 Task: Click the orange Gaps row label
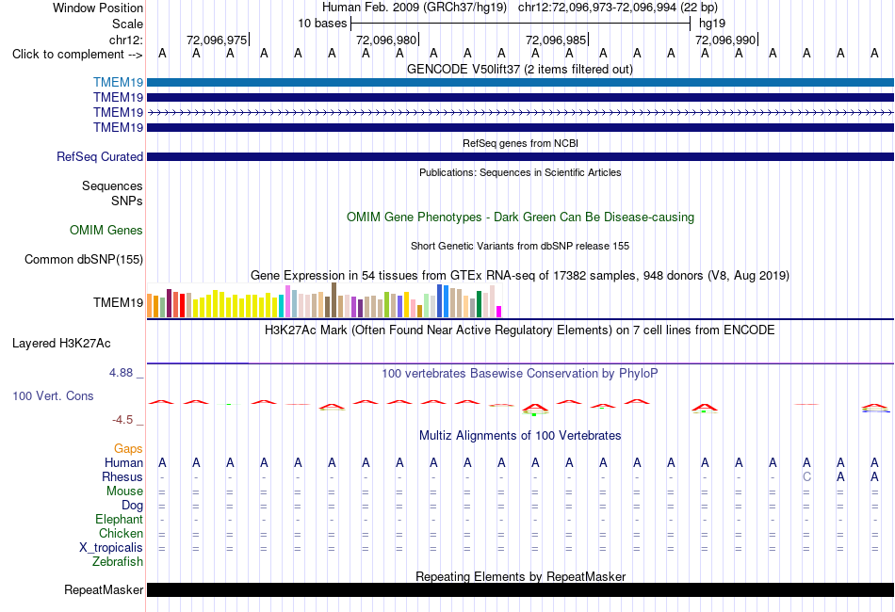(128, 449)
